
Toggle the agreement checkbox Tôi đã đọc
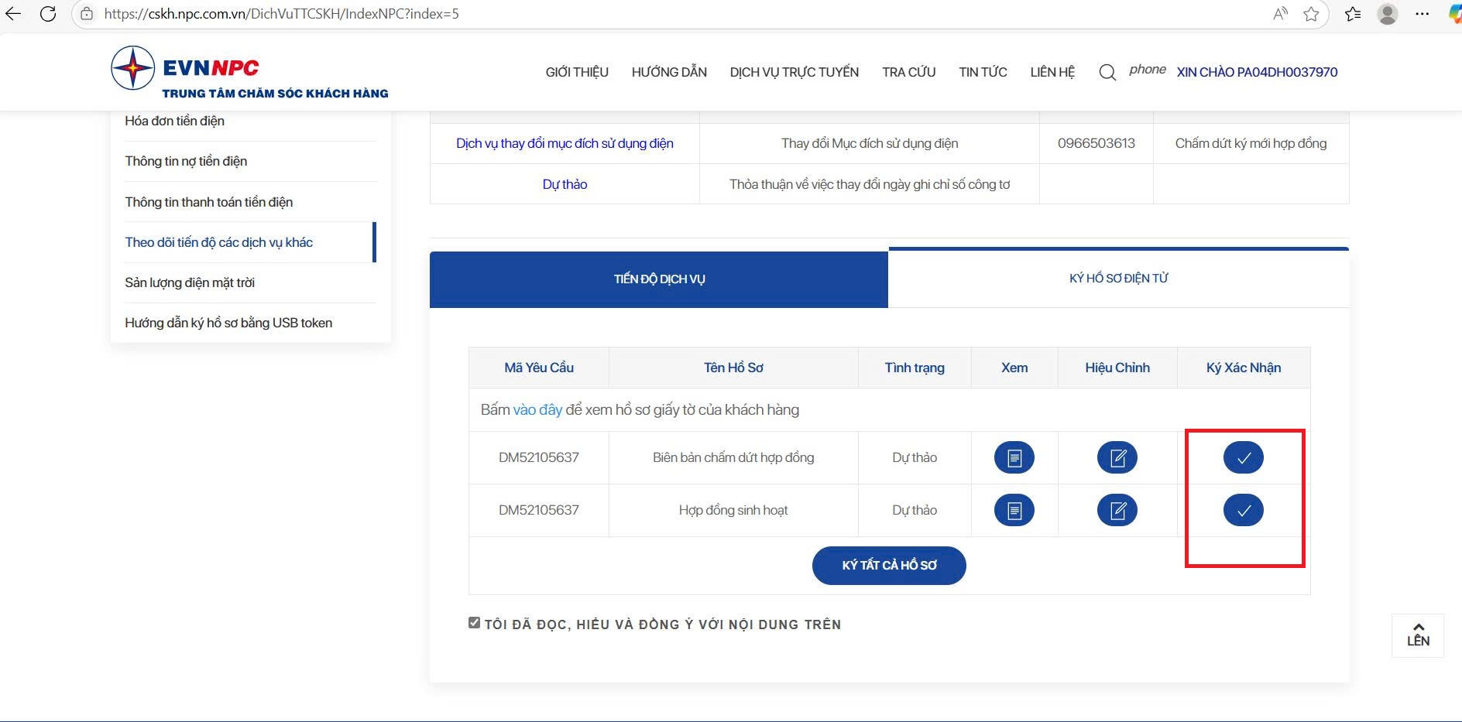click(x=474, y=623)
